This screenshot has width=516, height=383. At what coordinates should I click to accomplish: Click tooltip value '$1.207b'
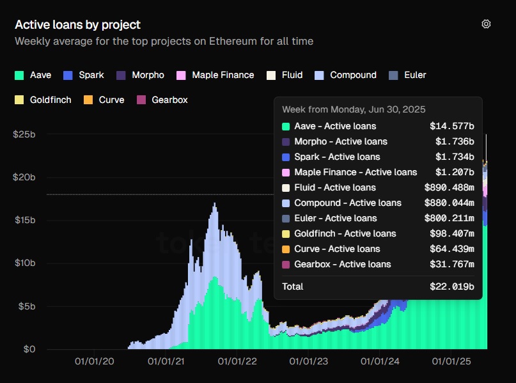[455, 172]
